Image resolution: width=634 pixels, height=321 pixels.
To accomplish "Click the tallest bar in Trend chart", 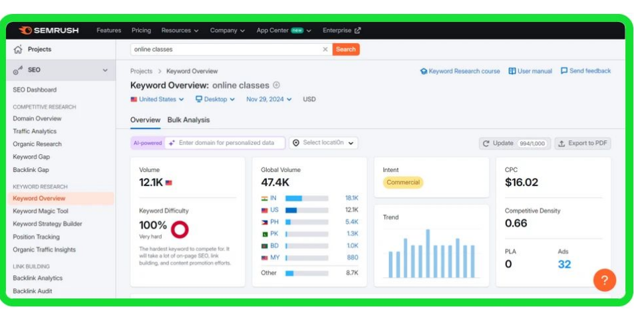I will pos(427,253).
